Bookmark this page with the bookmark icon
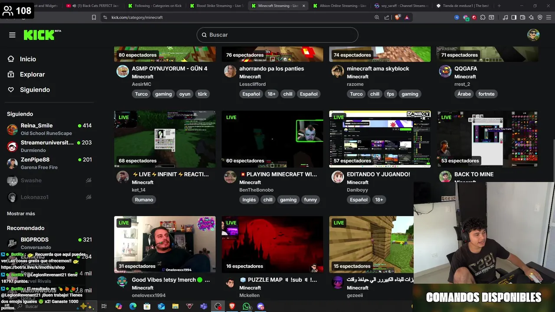 click(x=94, y=17)
